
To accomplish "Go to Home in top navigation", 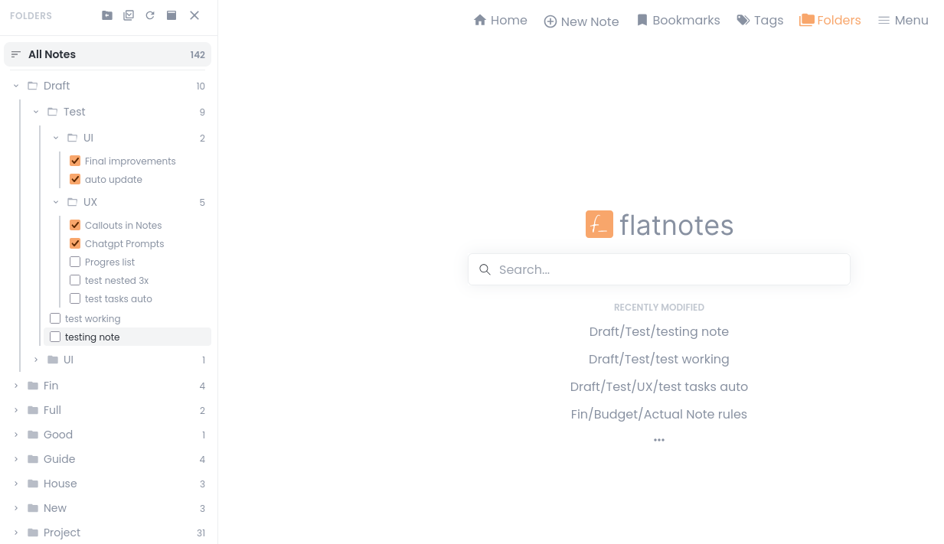I will click(501, 21).
